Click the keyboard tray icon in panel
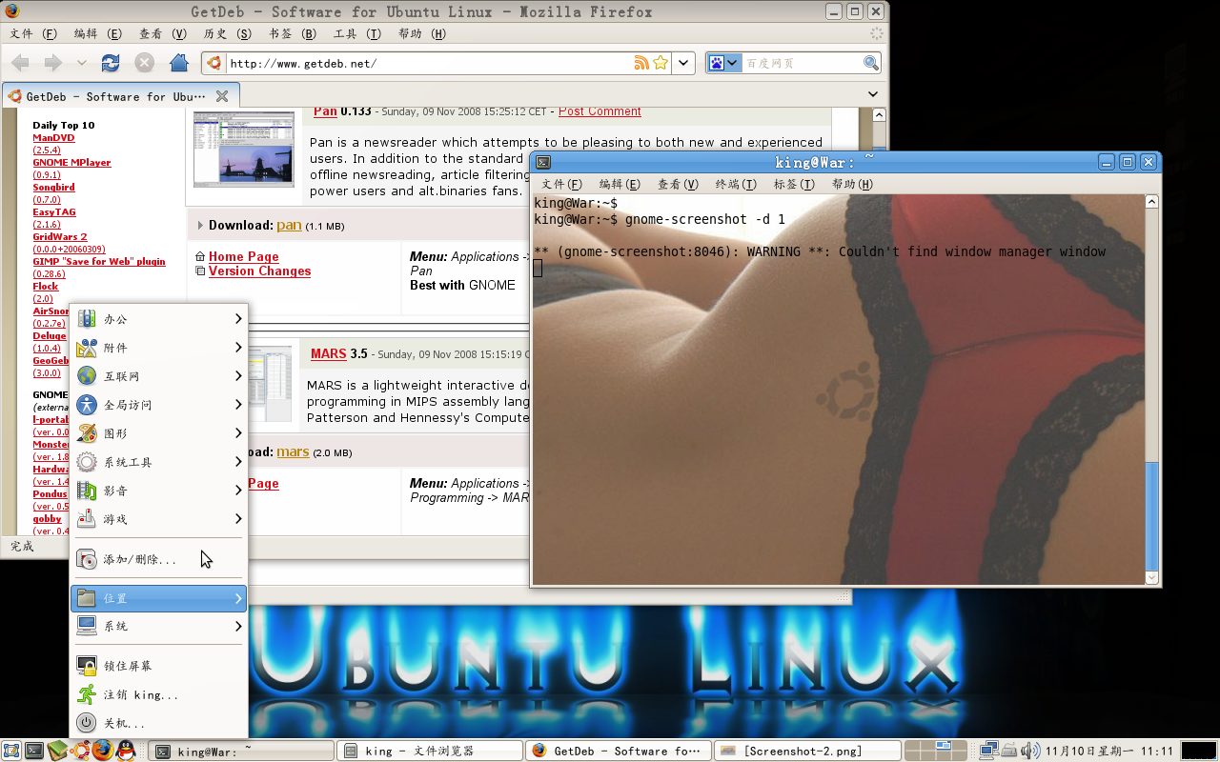This screenshot has width=1220, height=762. coord(1009,751)
